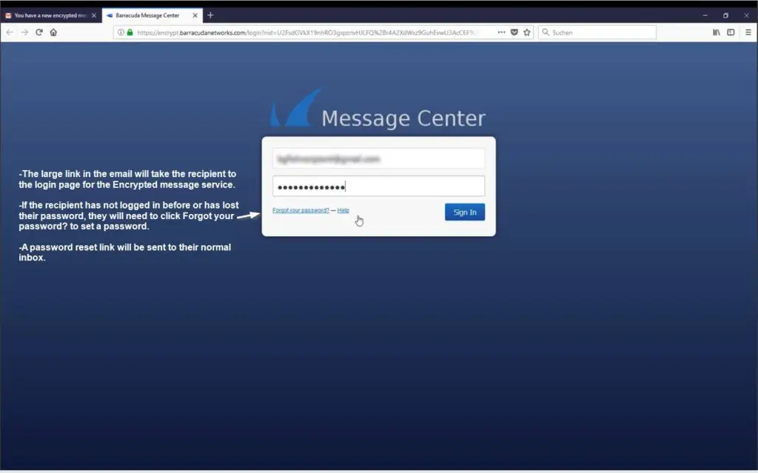Open the Firefox home page
758x473 pixels.
(53, 33)
